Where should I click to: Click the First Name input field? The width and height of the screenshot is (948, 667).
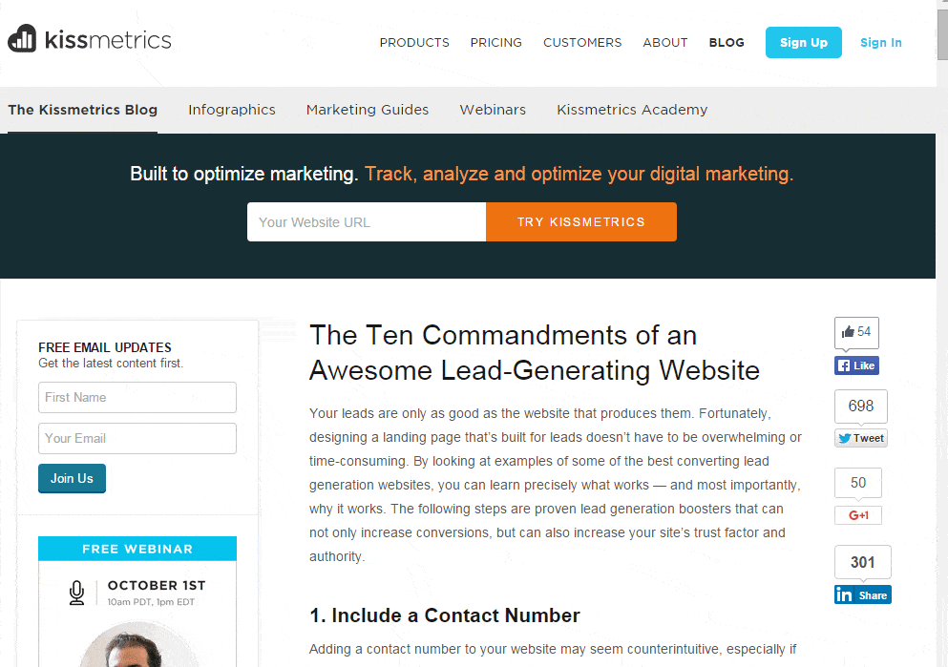click(x=137, y=397)
